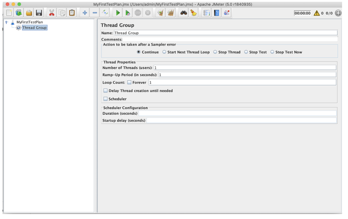Click the Open file folder icon
The height and width of the screenshot is (219, 348).
tap(29, 13)
